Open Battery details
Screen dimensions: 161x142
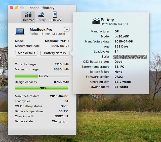[55, 53]
